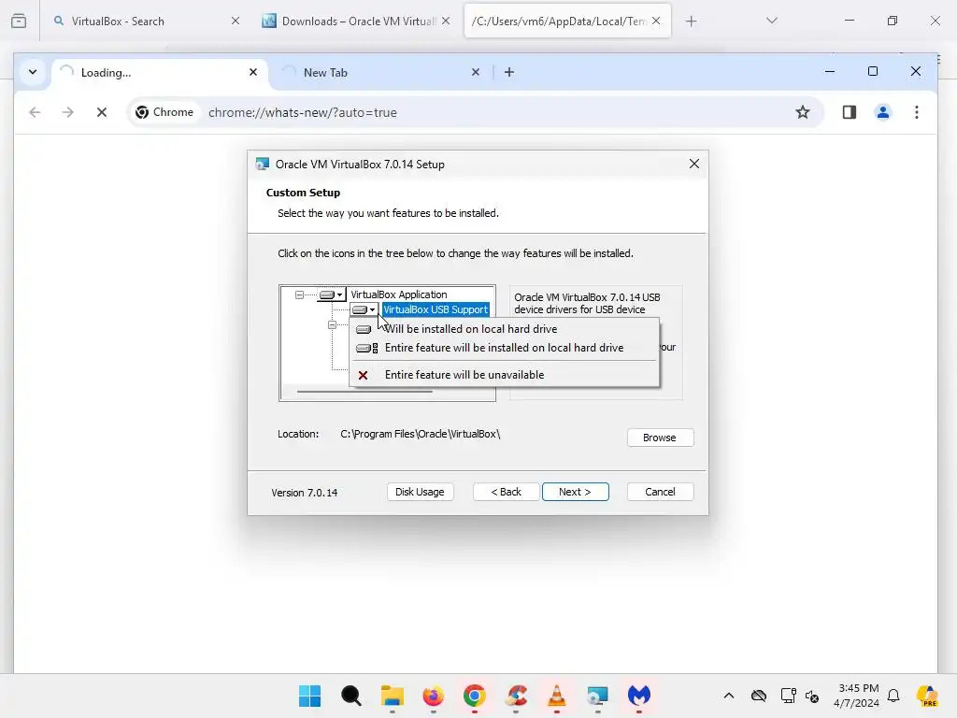The image size is (957, 718).
Task: Click the muted volume tray icon
Action: click(x=812, y=696)
